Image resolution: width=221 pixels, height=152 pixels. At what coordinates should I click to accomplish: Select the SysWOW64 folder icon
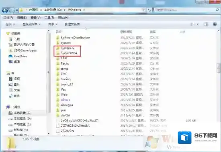tap(58, 53)
